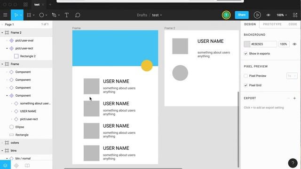The width and height of the screenshot is (301, 169).
Task: Click the file browser grid icon
Action: (25, 4)
